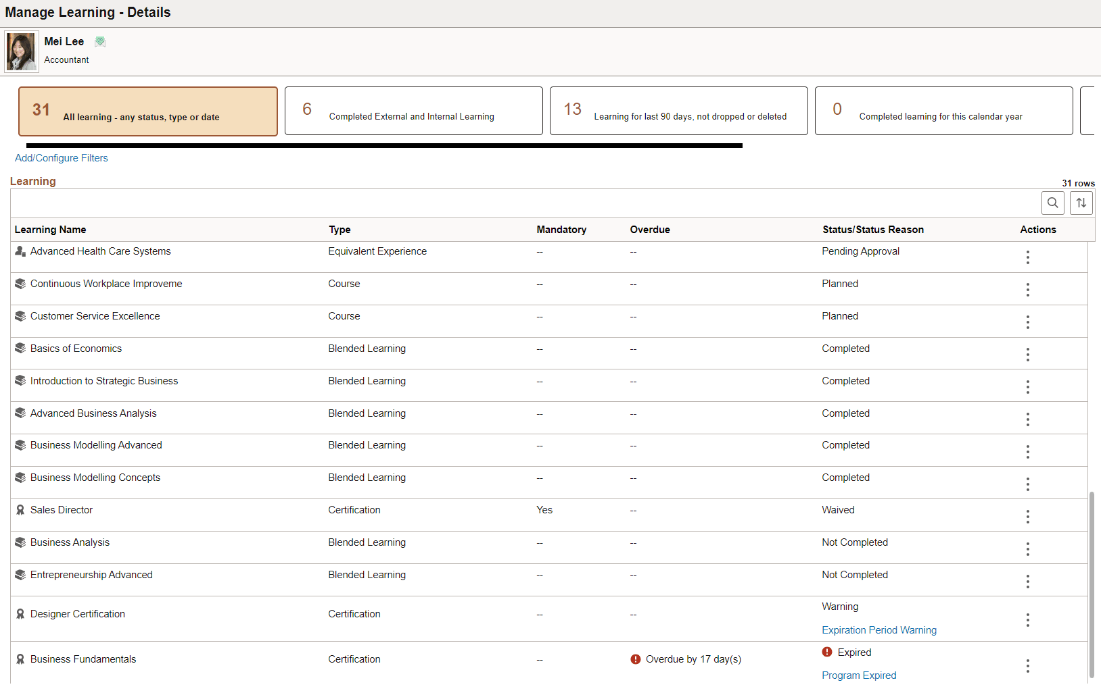
Task: Open the search within the Learning grid
Action: [x=1052, y=203]
